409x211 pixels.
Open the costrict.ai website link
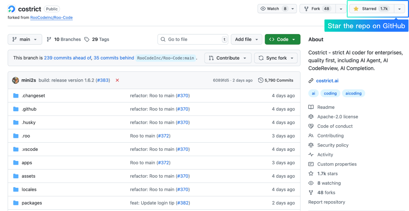pyautogui.click(x=327, y=81)
